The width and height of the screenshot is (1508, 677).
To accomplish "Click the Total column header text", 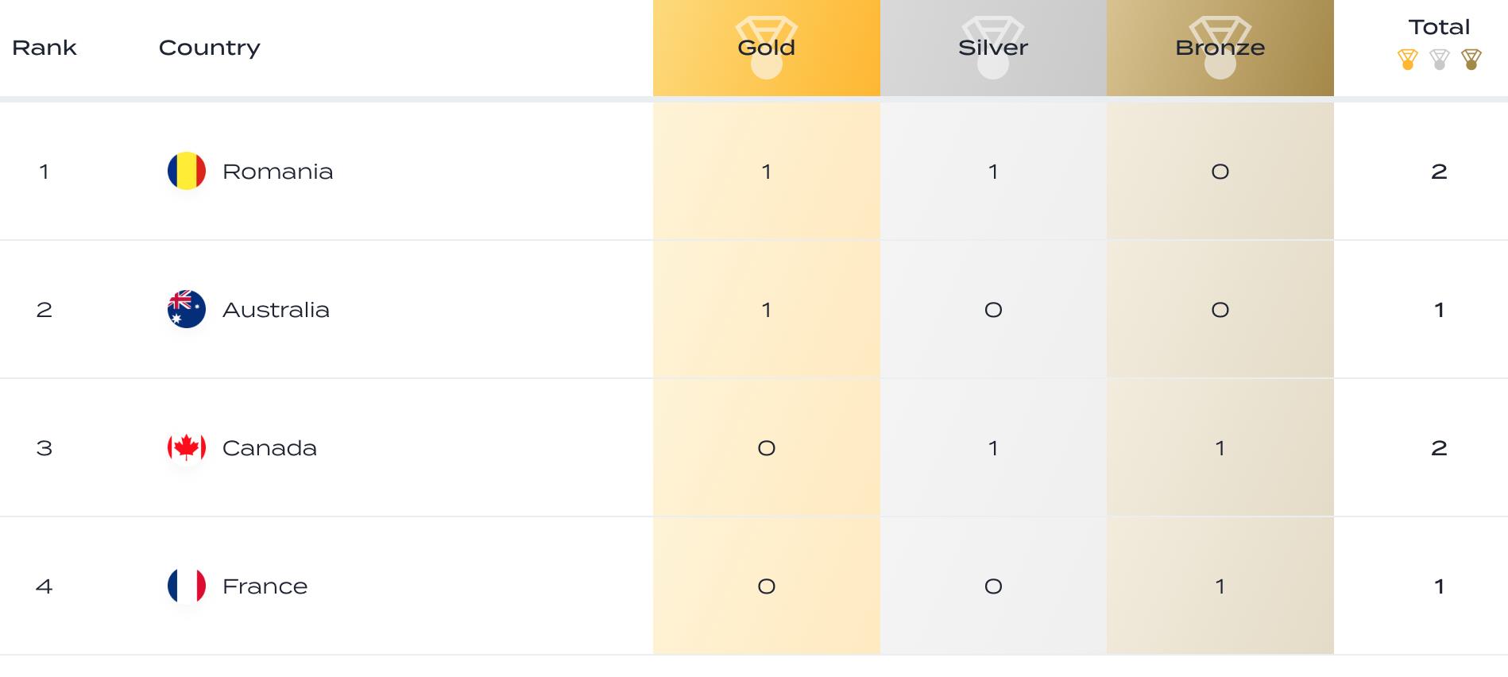I will coord(1439,27).
